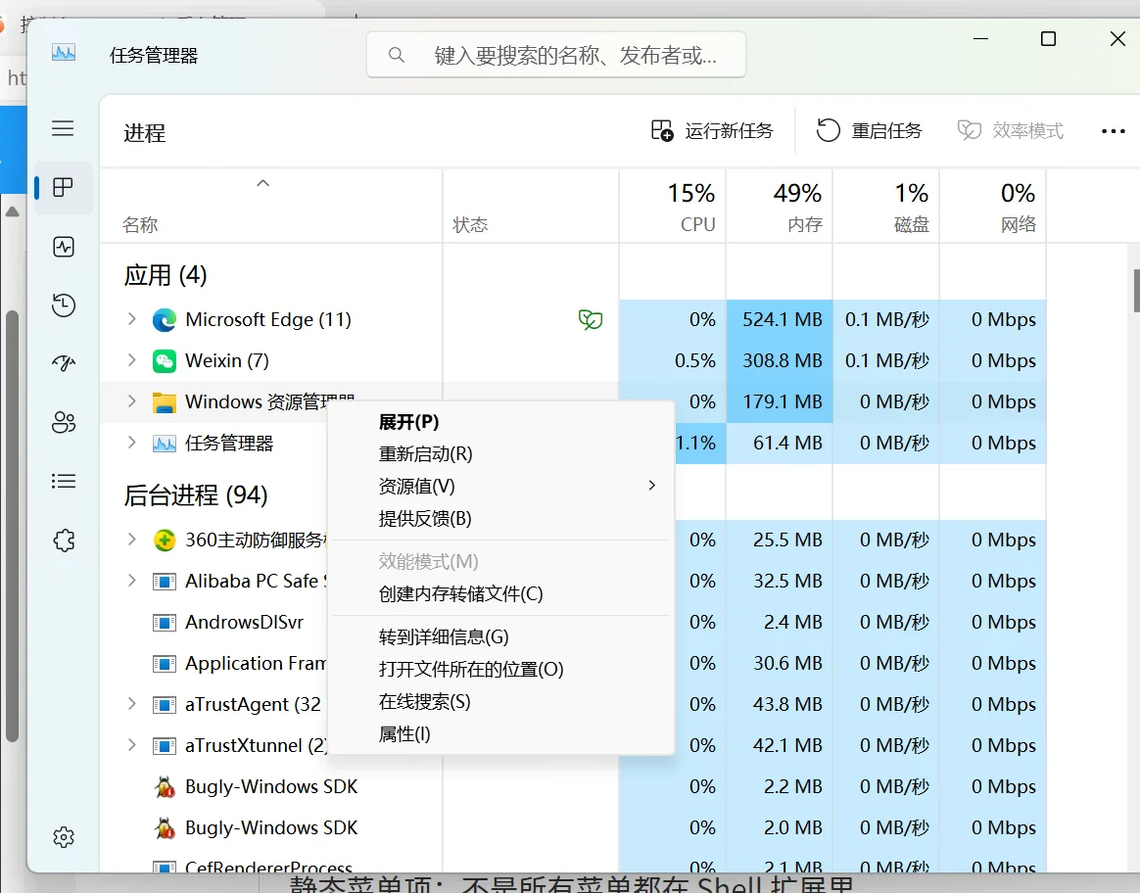
Task: Choose 重新启动(R) in the context menu
Action: point(500,454)
